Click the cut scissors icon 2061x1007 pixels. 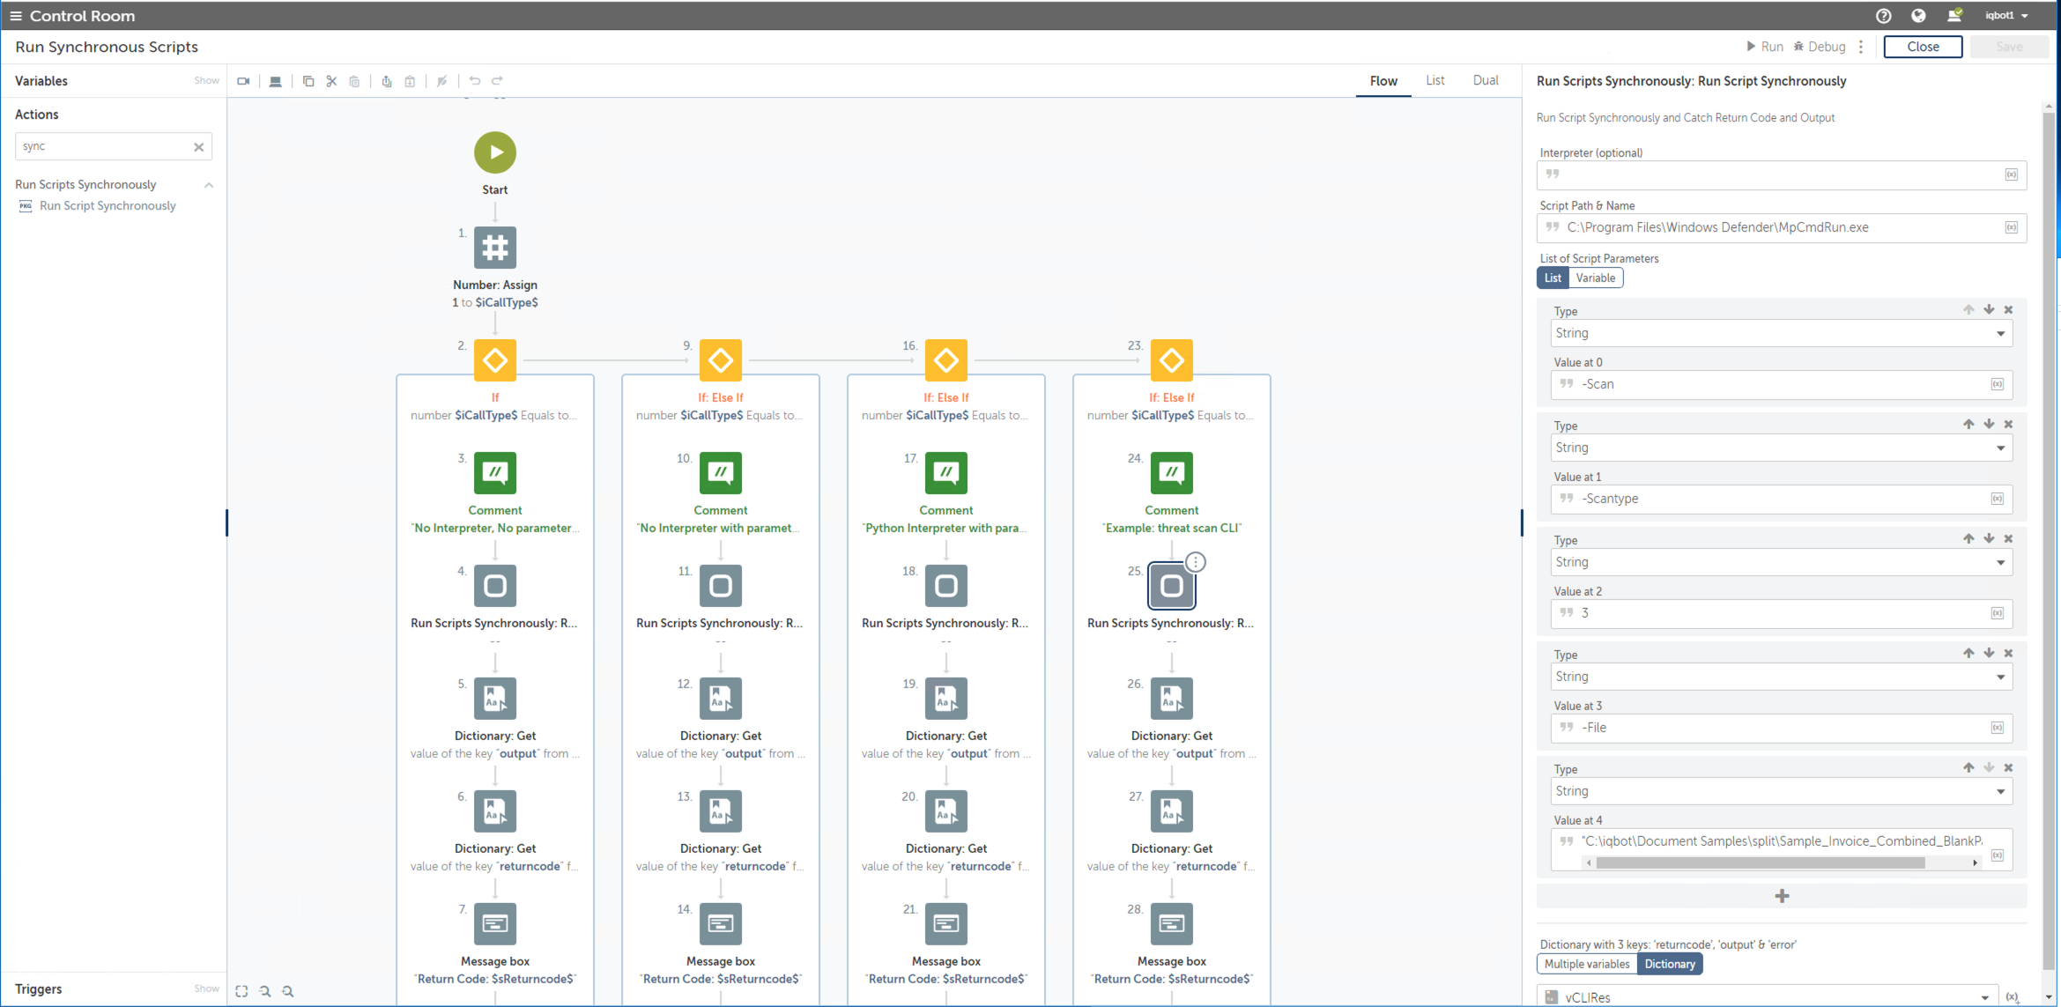(x=331, y=81)
